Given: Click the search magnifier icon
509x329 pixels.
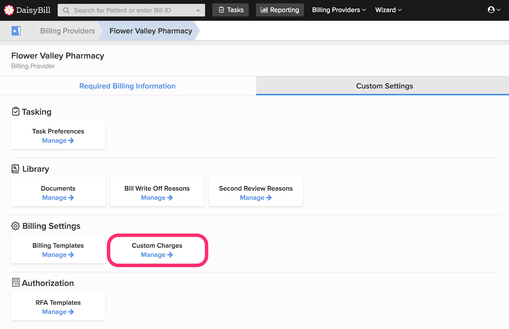Looking at the screenshot, I should [x=66, y=10].
